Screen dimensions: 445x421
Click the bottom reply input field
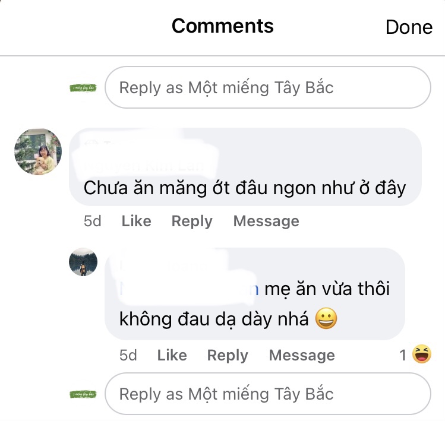click(x=267, y=394)
